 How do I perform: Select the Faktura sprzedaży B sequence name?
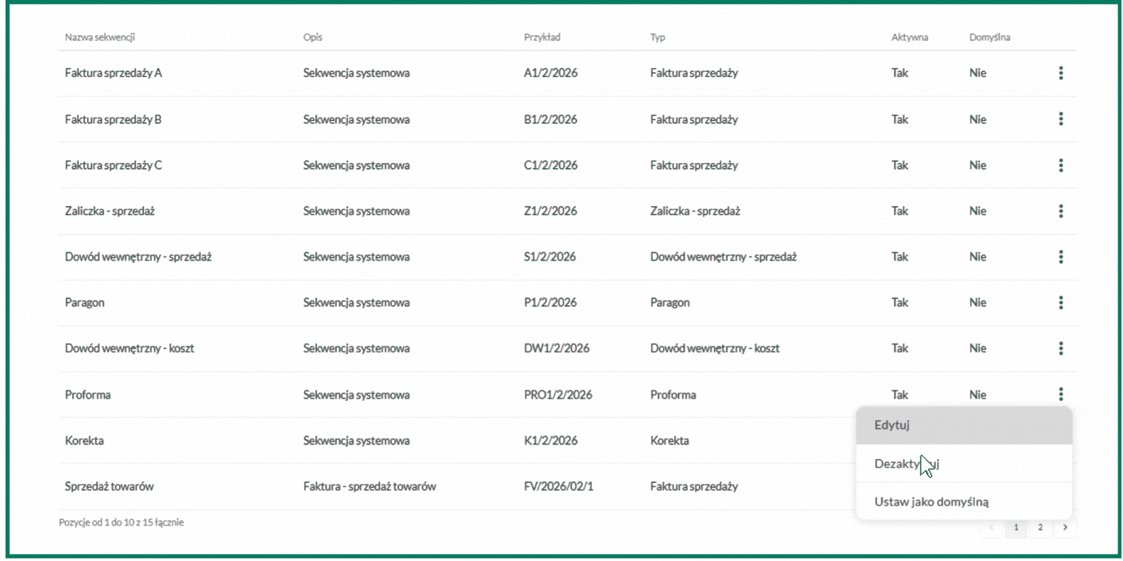tap(113, 119)
